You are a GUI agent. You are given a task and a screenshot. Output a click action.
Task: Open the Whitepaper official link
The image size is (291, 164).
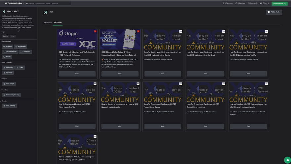coord(21,47)
